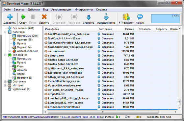Image resolution: width=184 pixels, height=121 pixels.
Task: Open Удаленные (5) trash folder
Action: pos(21,89)
